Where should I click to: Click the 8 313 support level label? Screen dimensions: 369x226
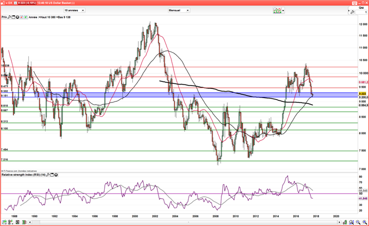point(4,121)
